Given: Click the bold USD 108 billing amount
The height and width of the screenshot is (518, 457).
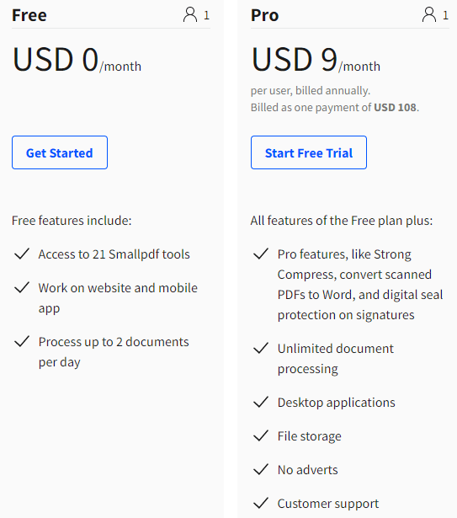Looking at the screenshot, I should tap(395, 107).
